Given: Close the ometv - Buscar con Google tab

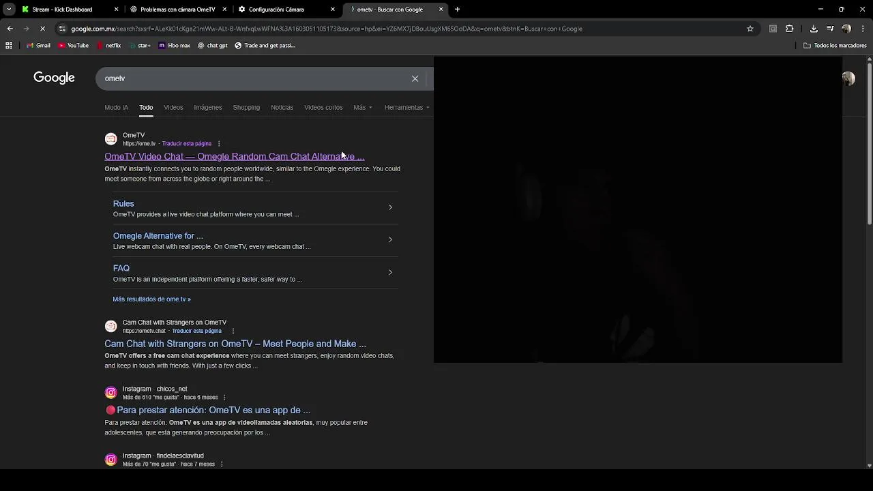Looking at the screenshot, I should 441,10.
